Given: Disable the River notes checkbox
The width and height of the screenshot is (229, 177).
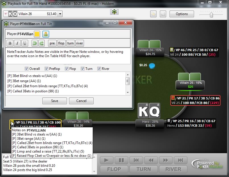Looking at the screenshot, I should (x=99, y=68).
